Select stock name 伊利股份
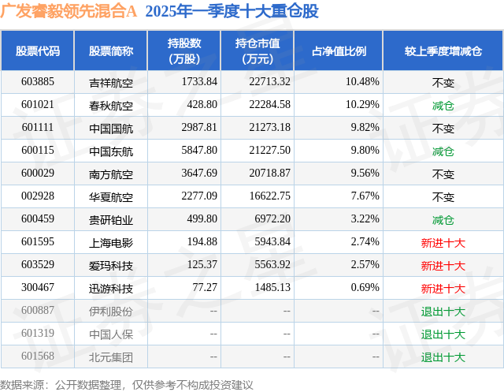Screen dimensions: 504x392 click(x=111, y=312)
